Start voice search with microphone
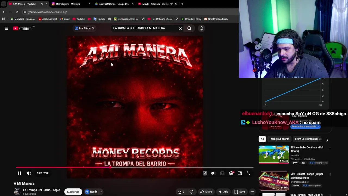348x196 pixels. tap(201, 28)
